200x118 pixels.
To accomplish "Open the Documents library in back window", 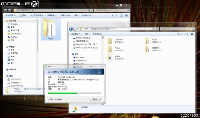I will (12, 50).
